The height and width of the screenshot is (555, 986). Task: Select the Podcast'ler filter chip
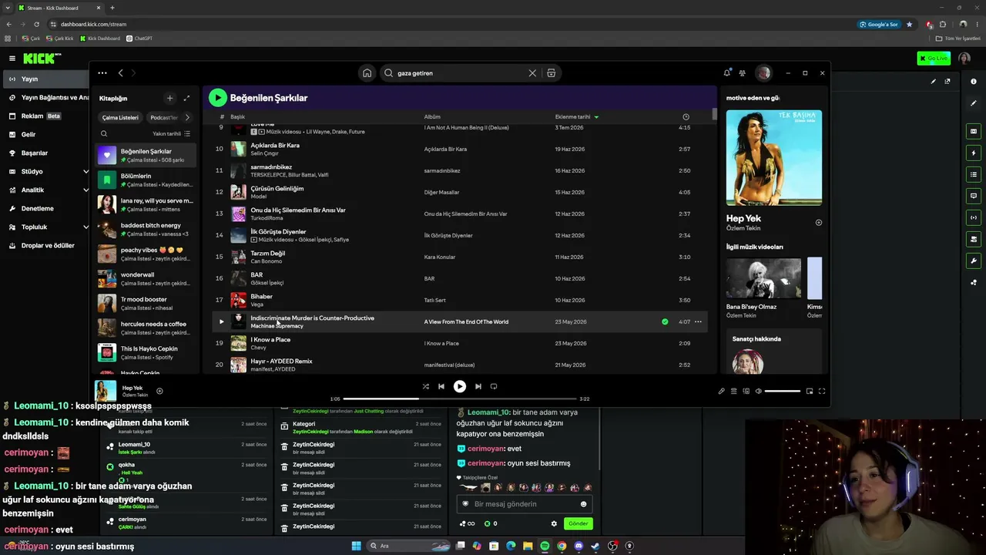[164, 118]
